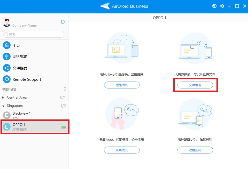Click the Hello remote control illustration
The image size is (248, 169).
pyautogui.click(x=195, y=114)
